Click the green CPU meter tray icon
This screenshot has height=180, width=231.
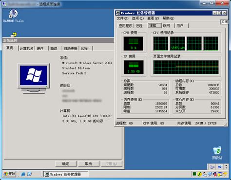click(x=194, y=174)
